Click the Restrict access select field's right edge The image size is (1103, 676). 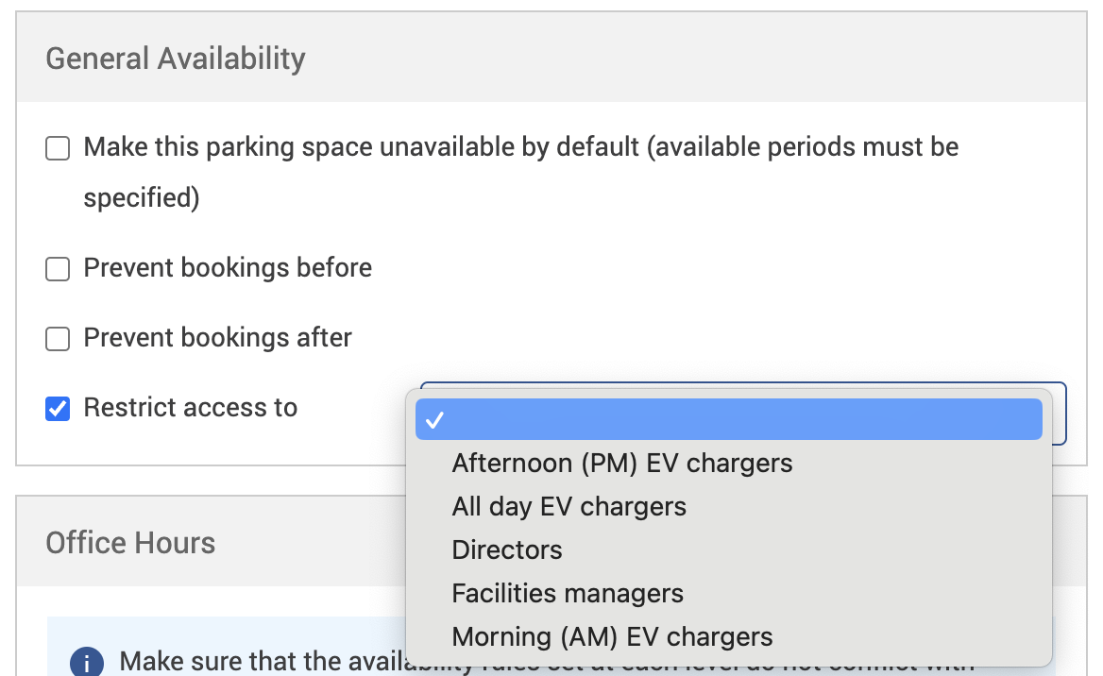[x=1059, y=414]
